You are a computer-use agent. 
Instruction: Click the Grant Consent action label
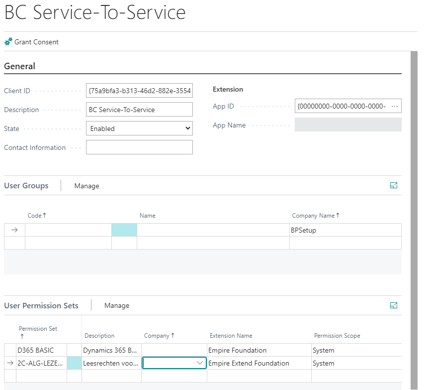[x=37, y=42]
